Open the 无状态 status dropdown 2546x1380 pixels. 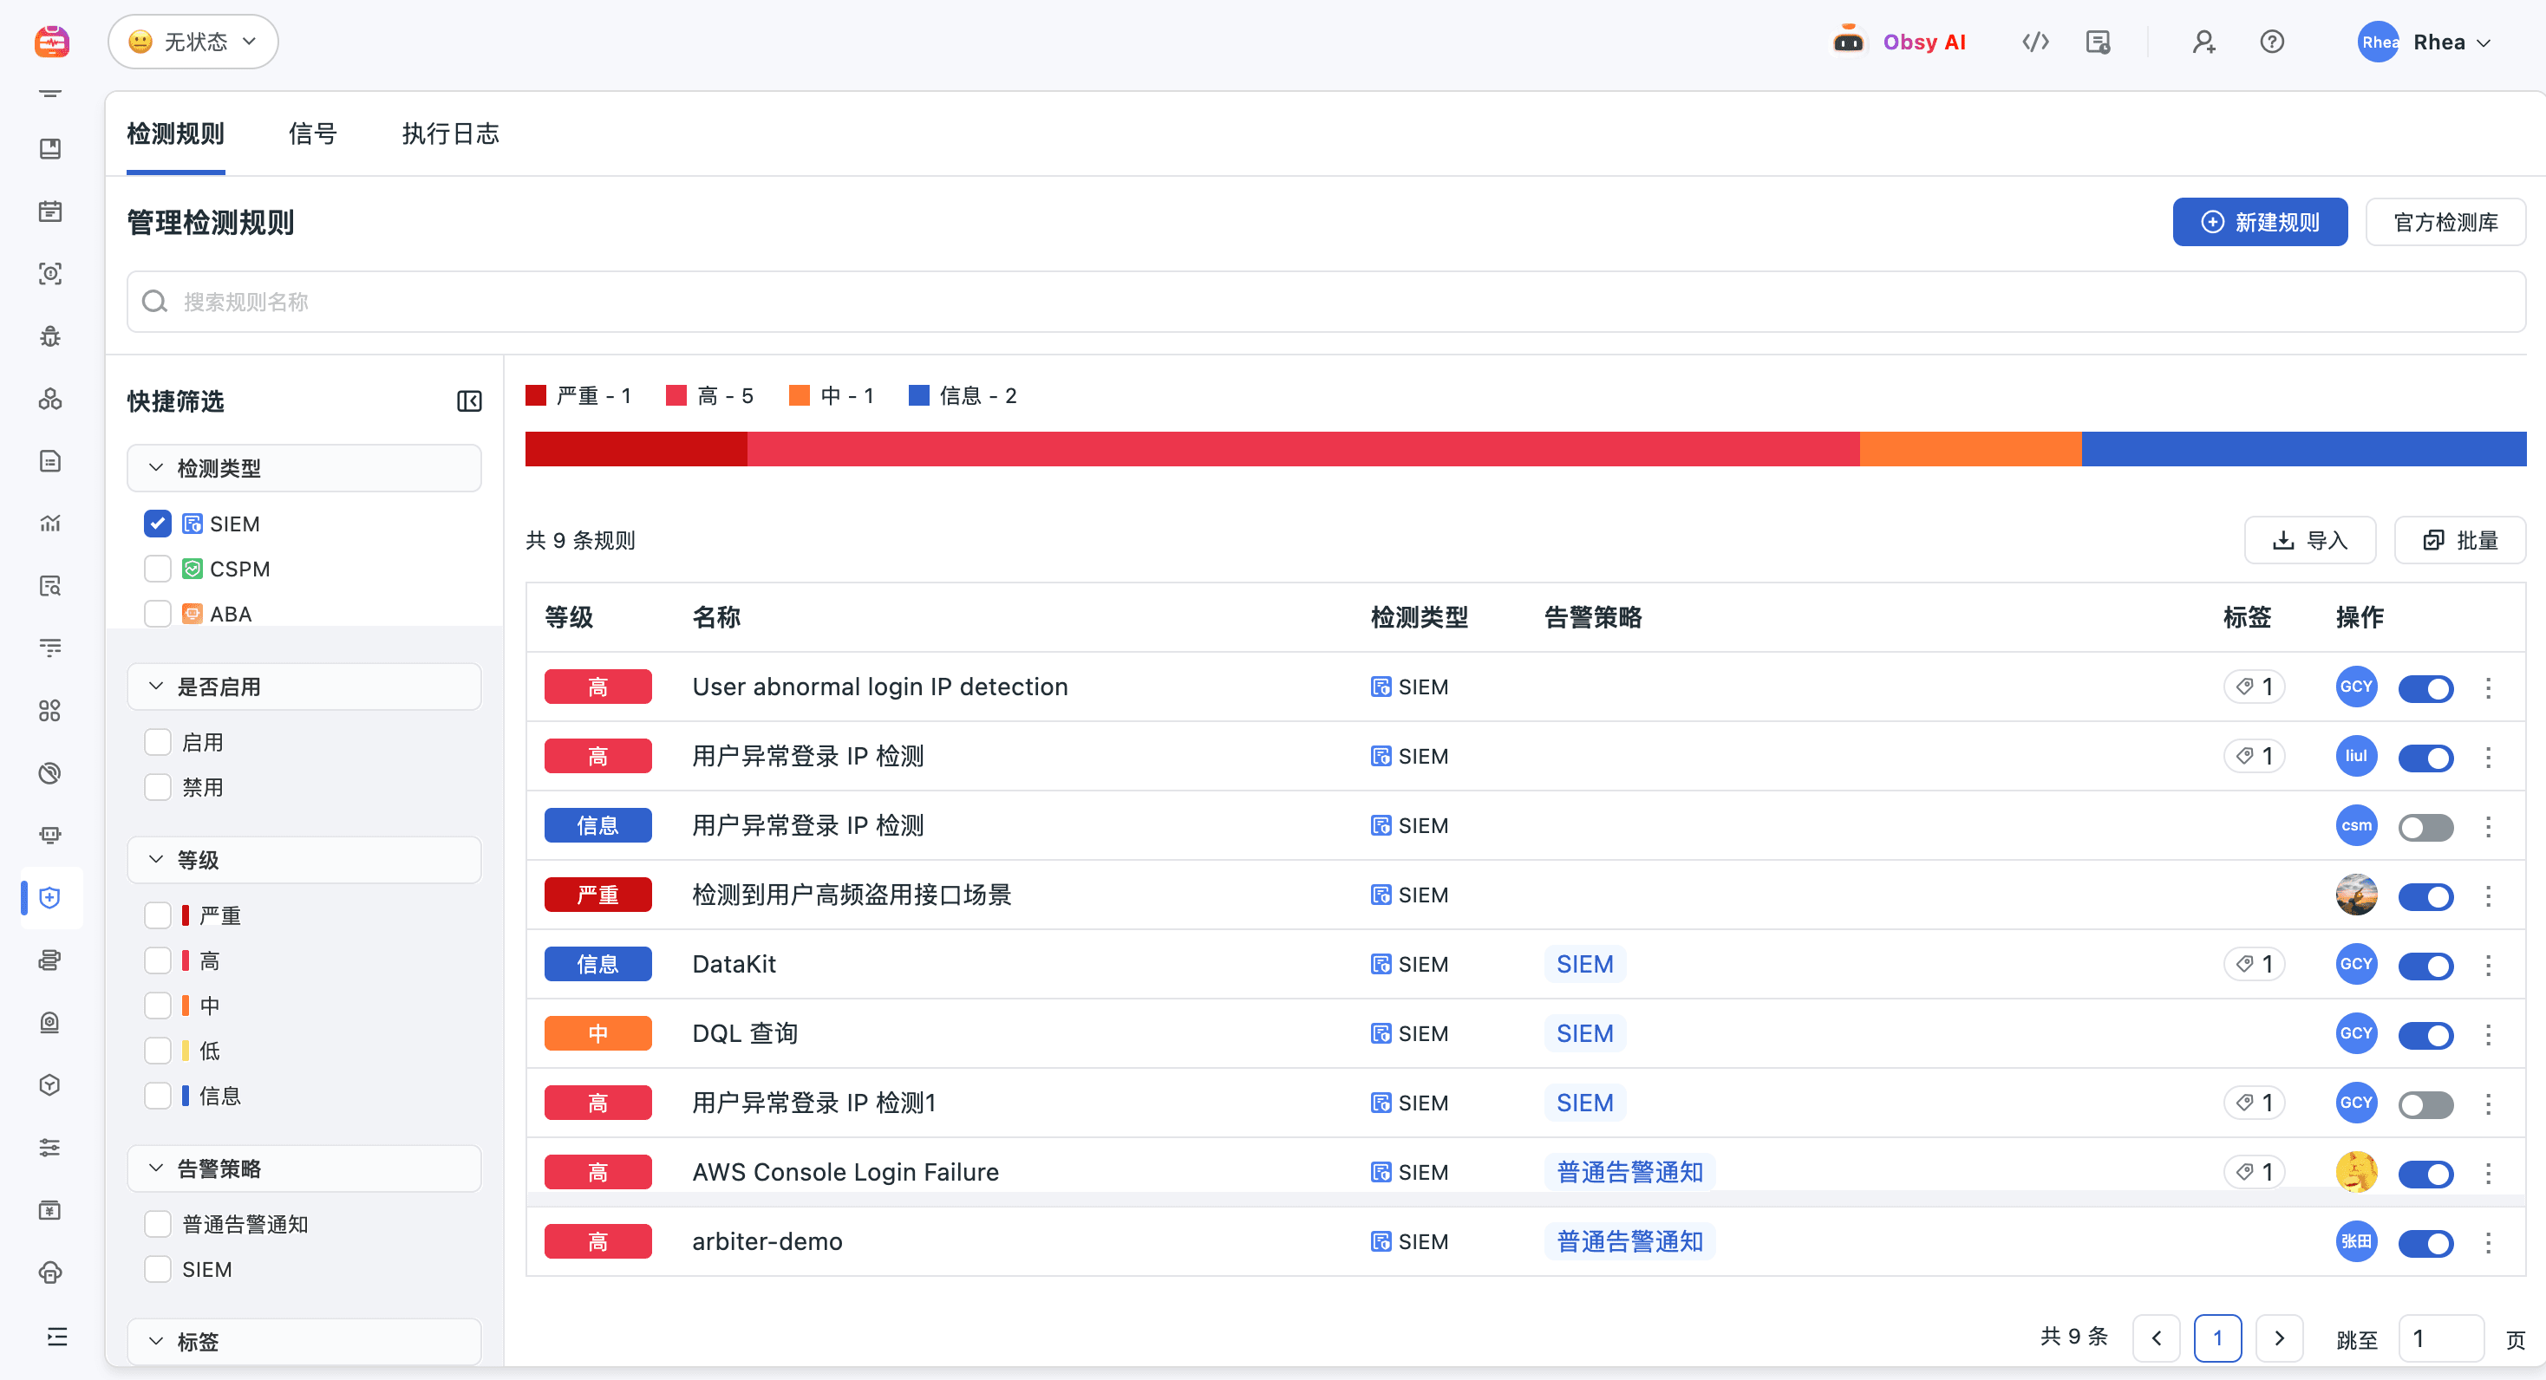click(x=193, y=42)
